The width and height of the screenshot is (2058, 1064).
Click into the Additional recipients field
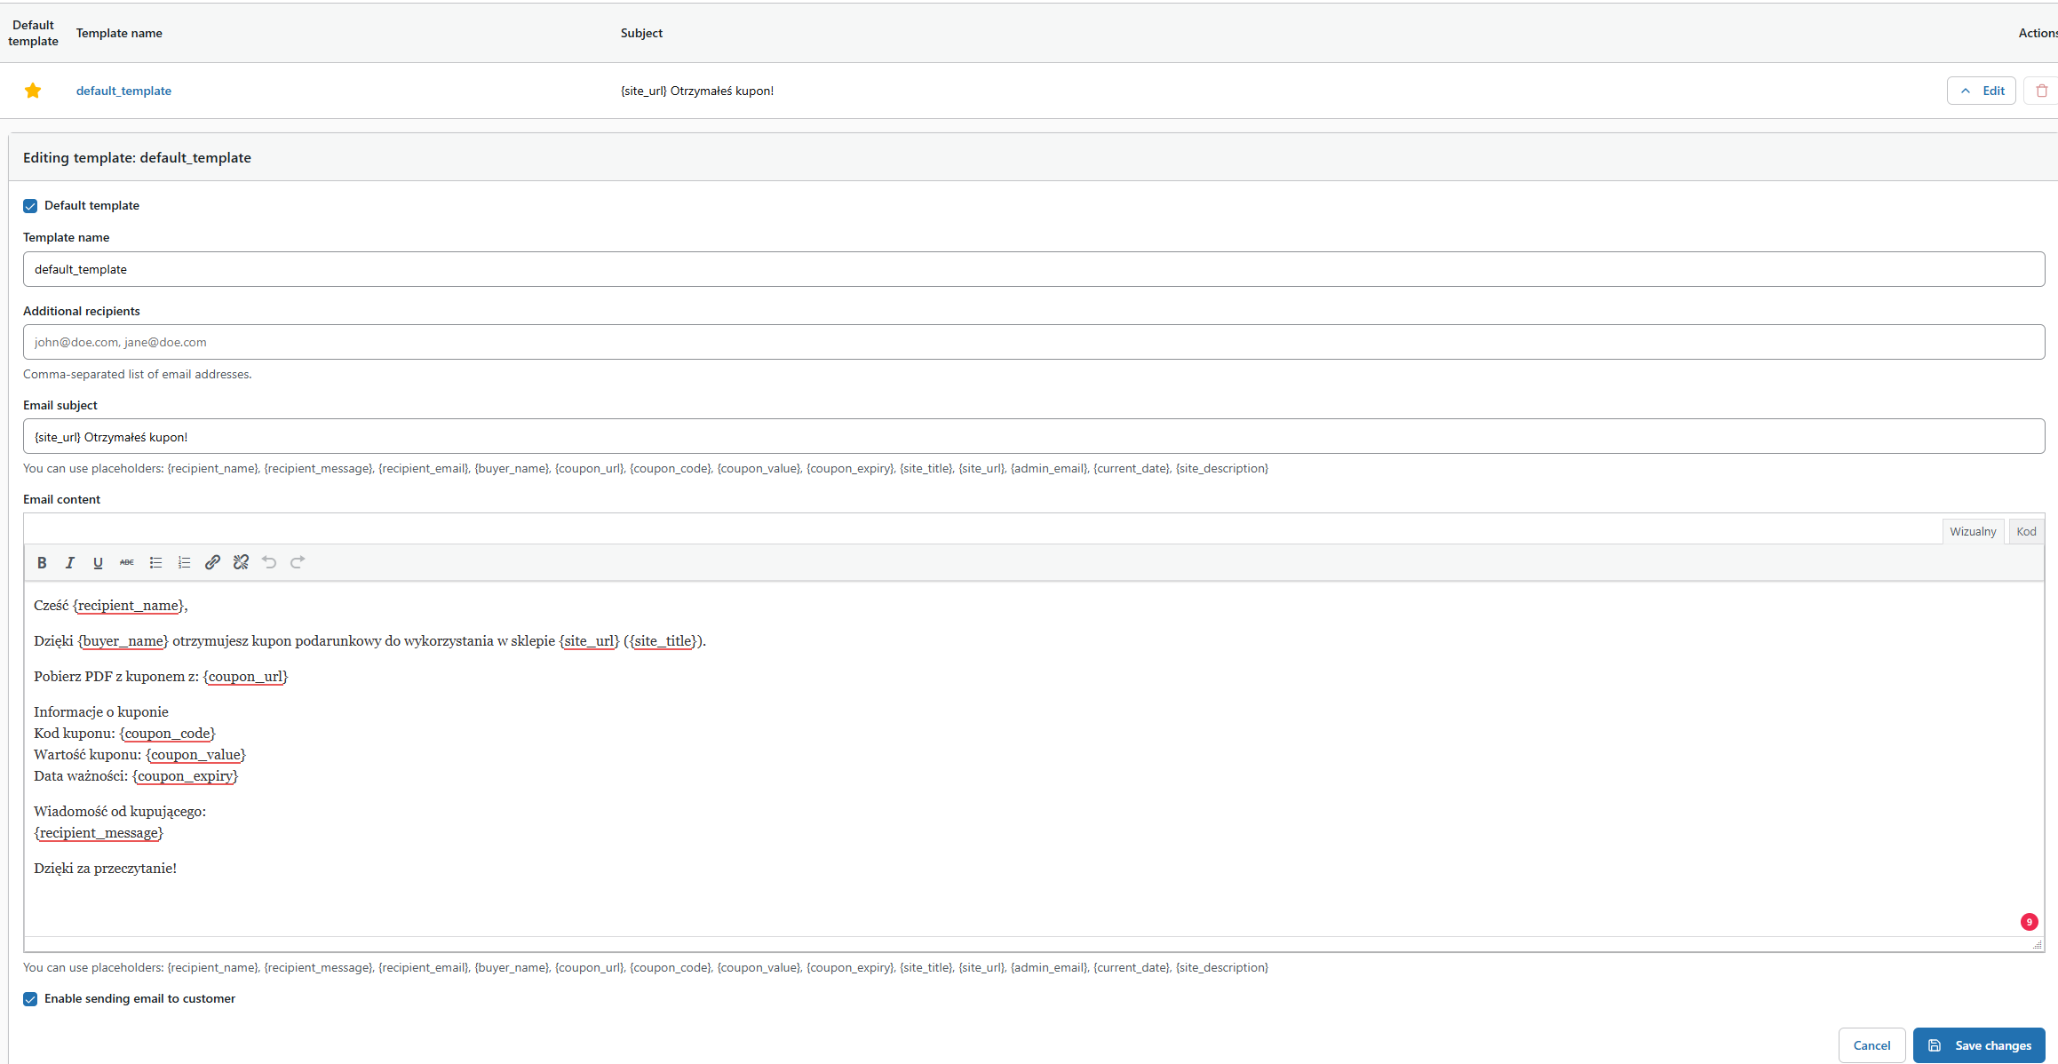(x=1034, y=342)
